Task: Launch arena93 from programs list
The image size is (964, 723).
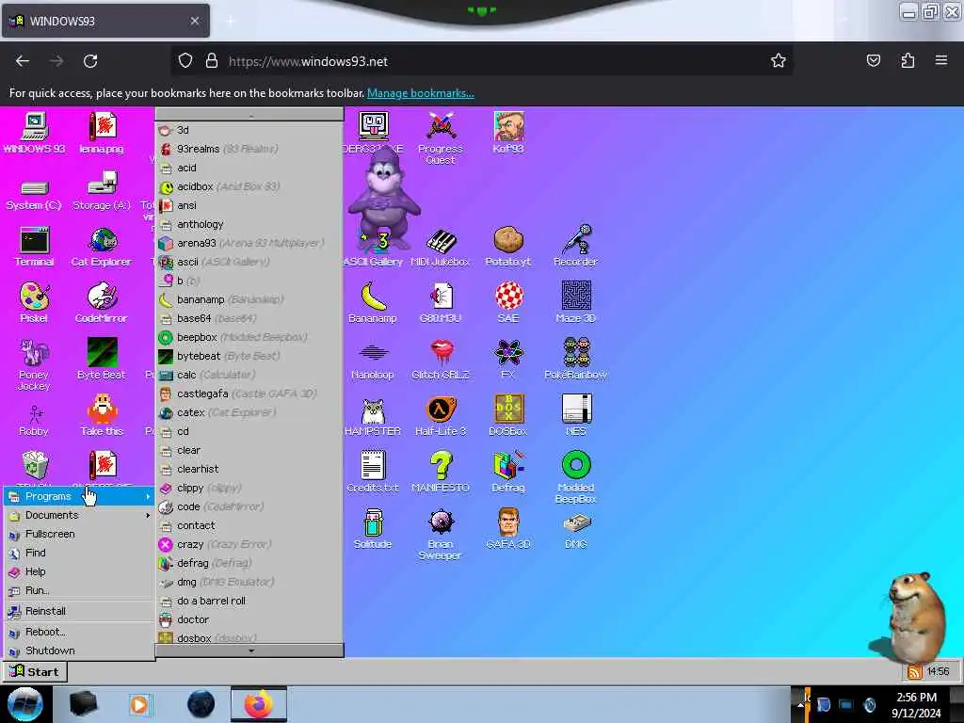Action: pyautogui.click(x=249, y=243)
